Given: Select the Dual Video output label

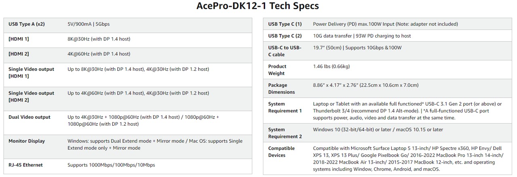Looking at the screenshot, I should pyautogui.click(x=29, y=117).
